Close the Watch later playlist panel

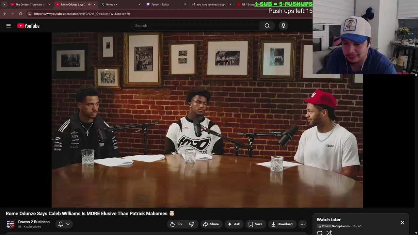click(402, 223)
